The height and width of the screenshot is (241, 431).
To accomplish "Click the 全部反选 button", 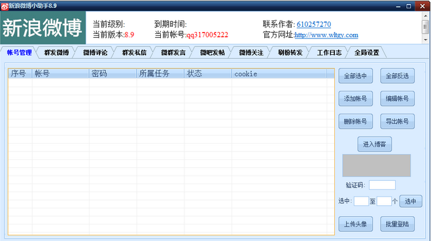I will click(397, 76).
